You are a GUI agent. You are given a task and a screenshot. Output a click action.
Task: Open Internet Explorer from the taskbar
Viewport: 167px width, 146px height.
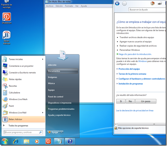coord(16,141)
